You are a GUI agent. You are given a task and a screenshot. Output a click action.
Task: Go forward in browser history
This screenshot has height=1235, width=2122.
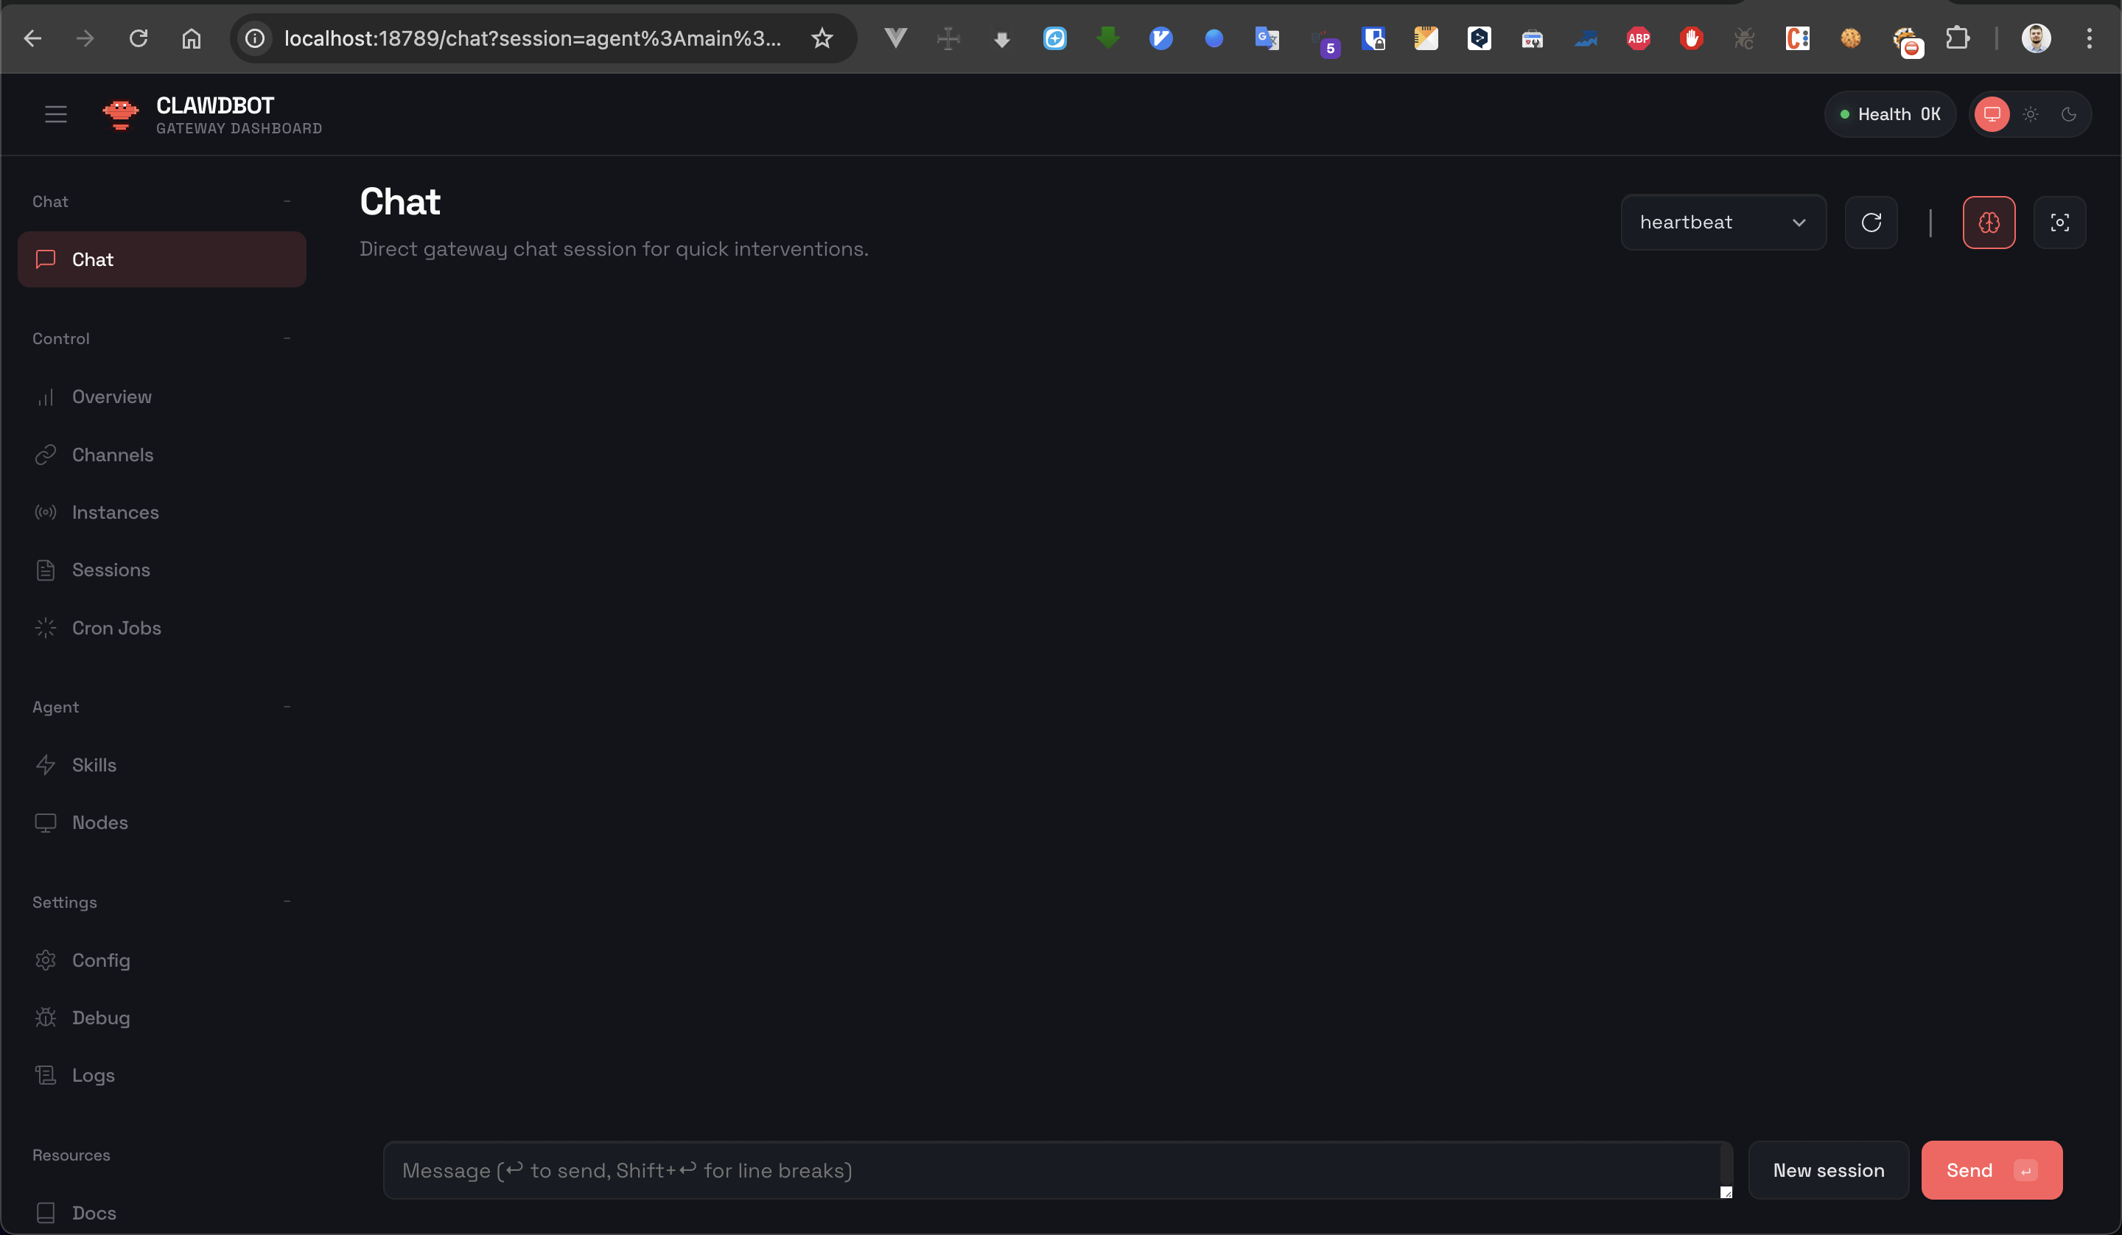tap(85, 38)
